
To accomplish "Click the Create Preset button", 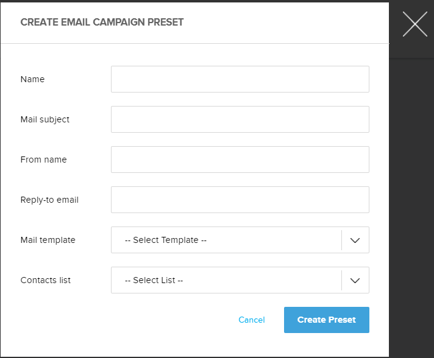I will click(x=326, y=320).
